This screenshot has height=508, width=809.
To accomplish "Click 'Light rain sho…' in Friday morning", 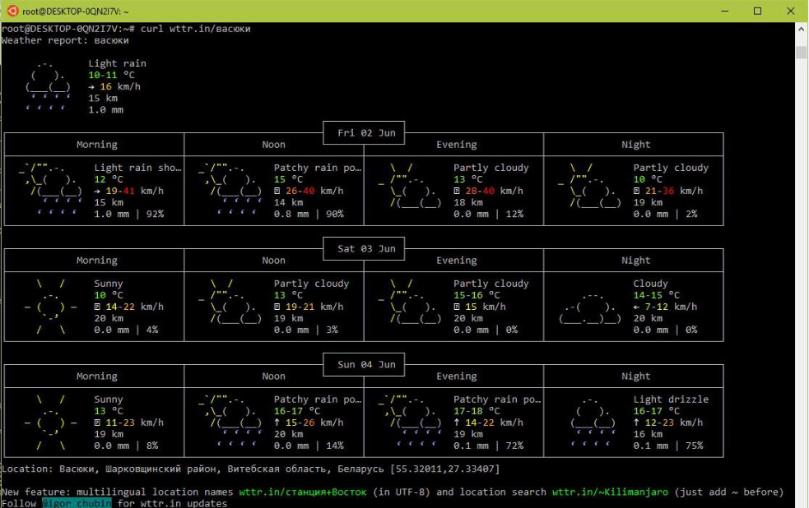I will click(x=137, y=168).
